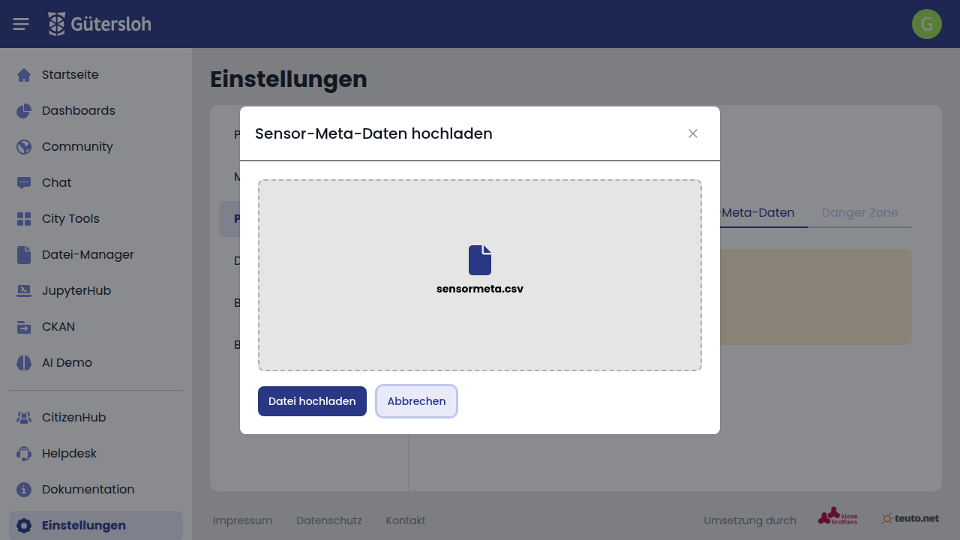
Task: Follow the Datenschutz footer link
Action: (x=328, y=520)
